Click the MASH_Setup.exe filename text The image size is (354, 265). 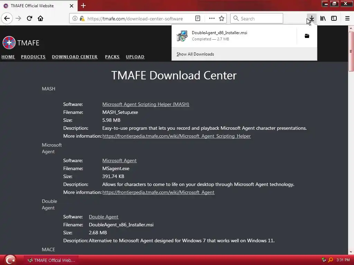[x=120, y=112]
